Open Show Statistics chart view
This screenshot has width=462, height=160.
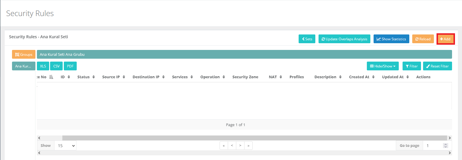(x=391, y=39)
